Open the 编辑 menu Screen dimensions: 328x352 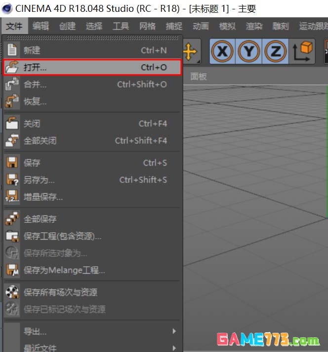41,26
